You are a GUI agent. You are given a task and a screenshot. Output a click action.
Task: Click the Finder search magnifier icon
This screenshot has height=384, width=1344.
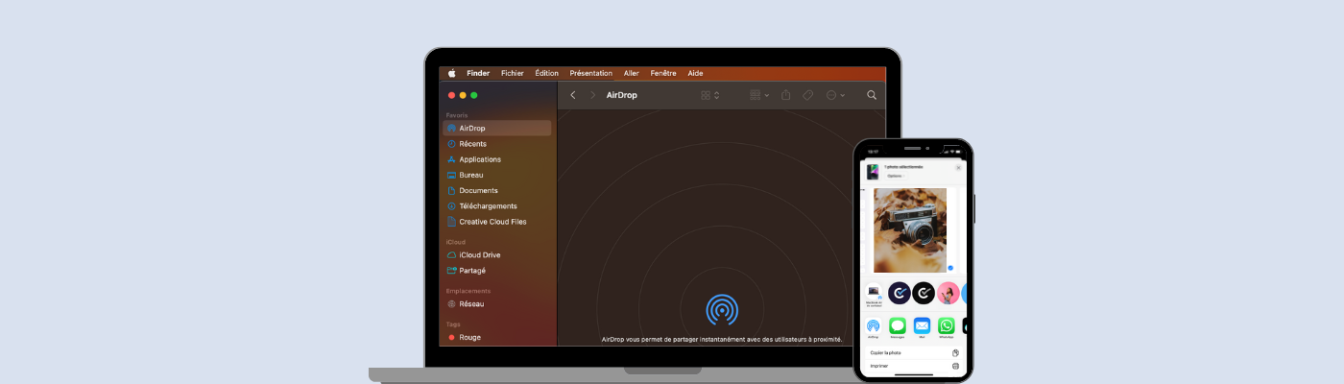(872, 95)
